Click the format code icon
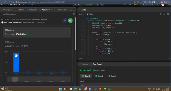 coord(161,14)
